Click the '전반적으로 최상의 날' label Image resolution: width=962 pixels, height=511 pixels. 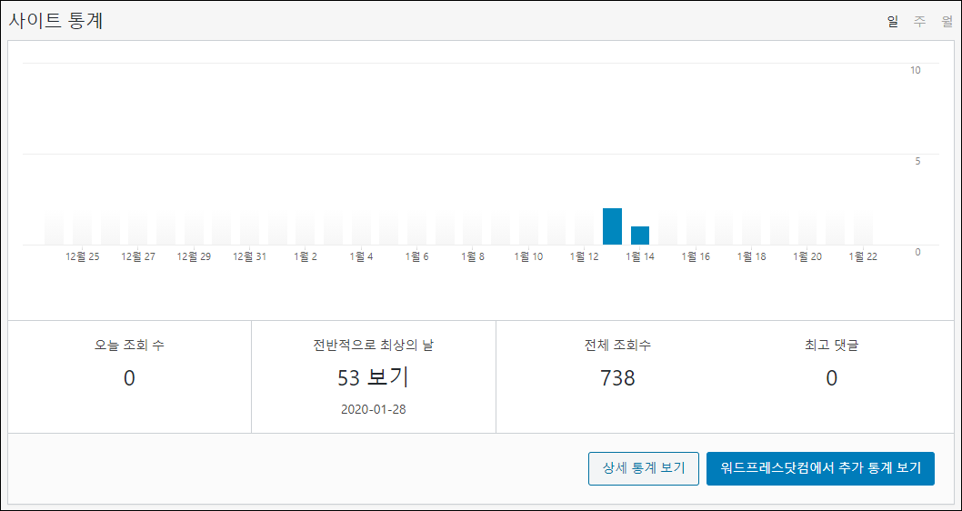tap(373, 346)
